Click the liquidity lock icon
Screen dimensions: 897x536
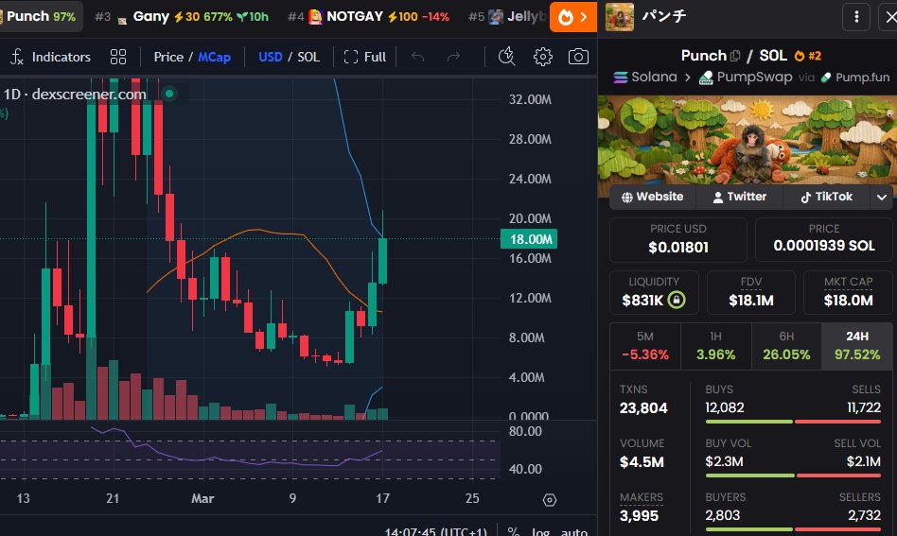[x=677, y=300]
